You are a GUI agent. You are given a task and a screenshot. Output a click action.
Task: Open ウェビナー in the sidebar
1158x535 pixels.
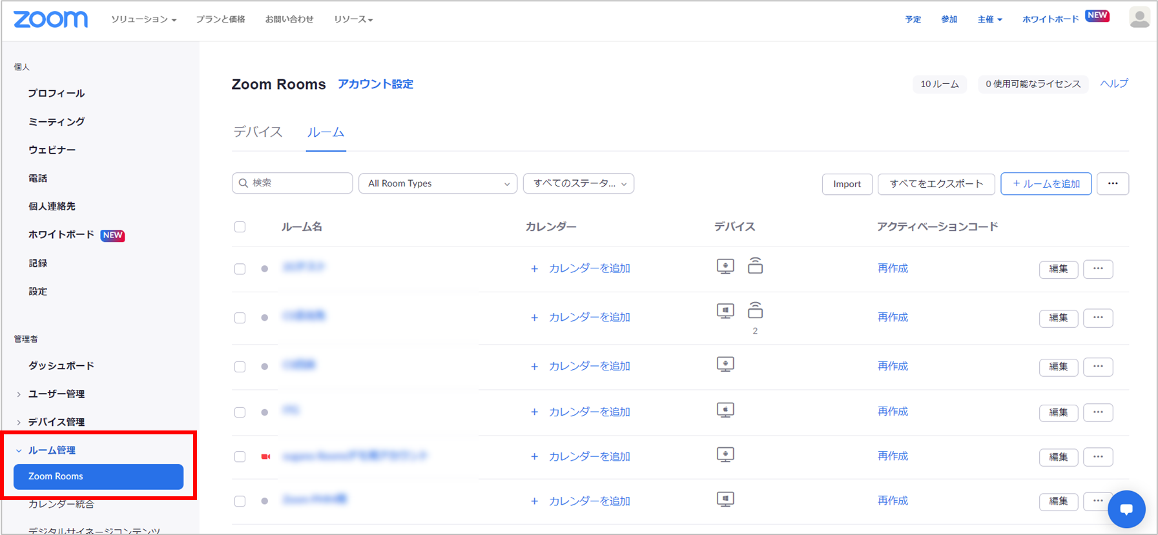coord(52,150)
